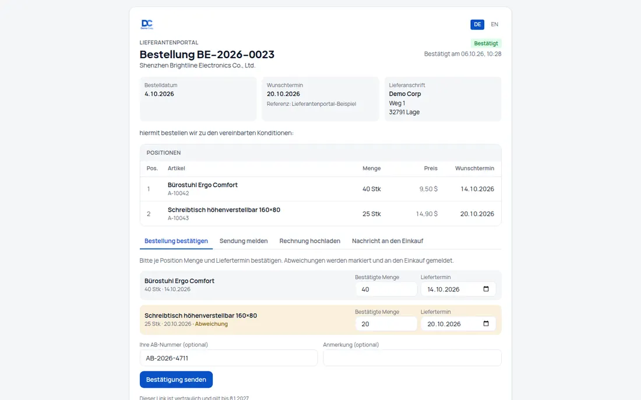Switch language to EN
641x400 pixels.
[x=494, y=24]
